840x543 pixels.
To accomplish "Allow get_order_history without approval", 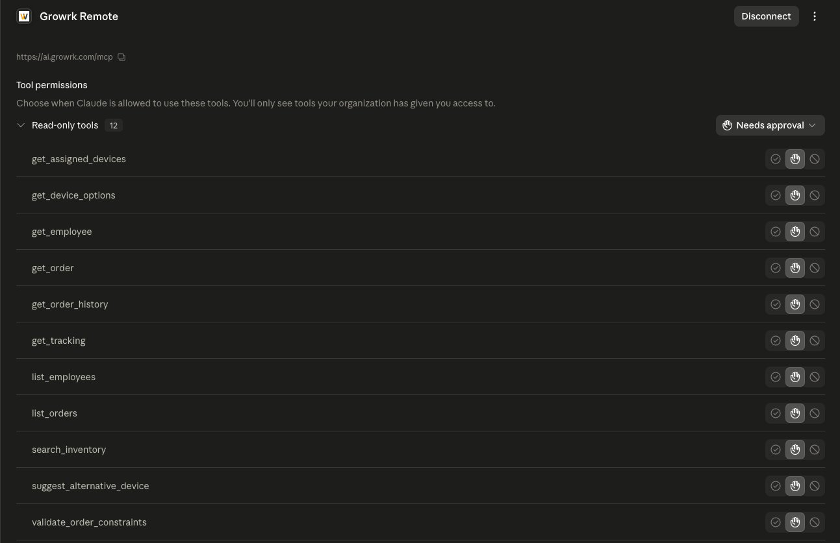I will click(x=776, y=304).
